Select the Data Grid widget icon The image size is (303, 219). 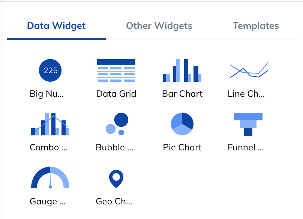(x=116, y=70)
